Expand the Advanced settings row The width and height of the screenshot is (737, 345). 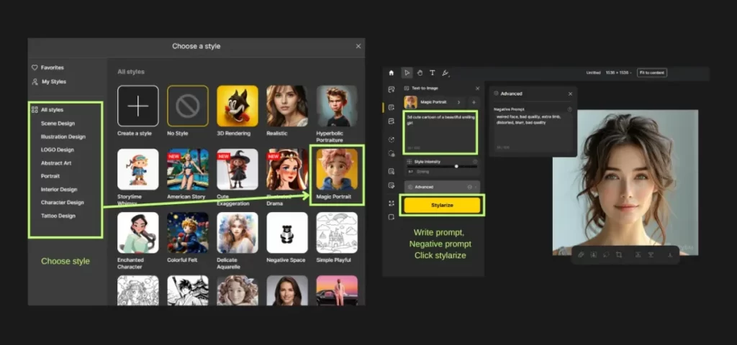coord(442,187)
